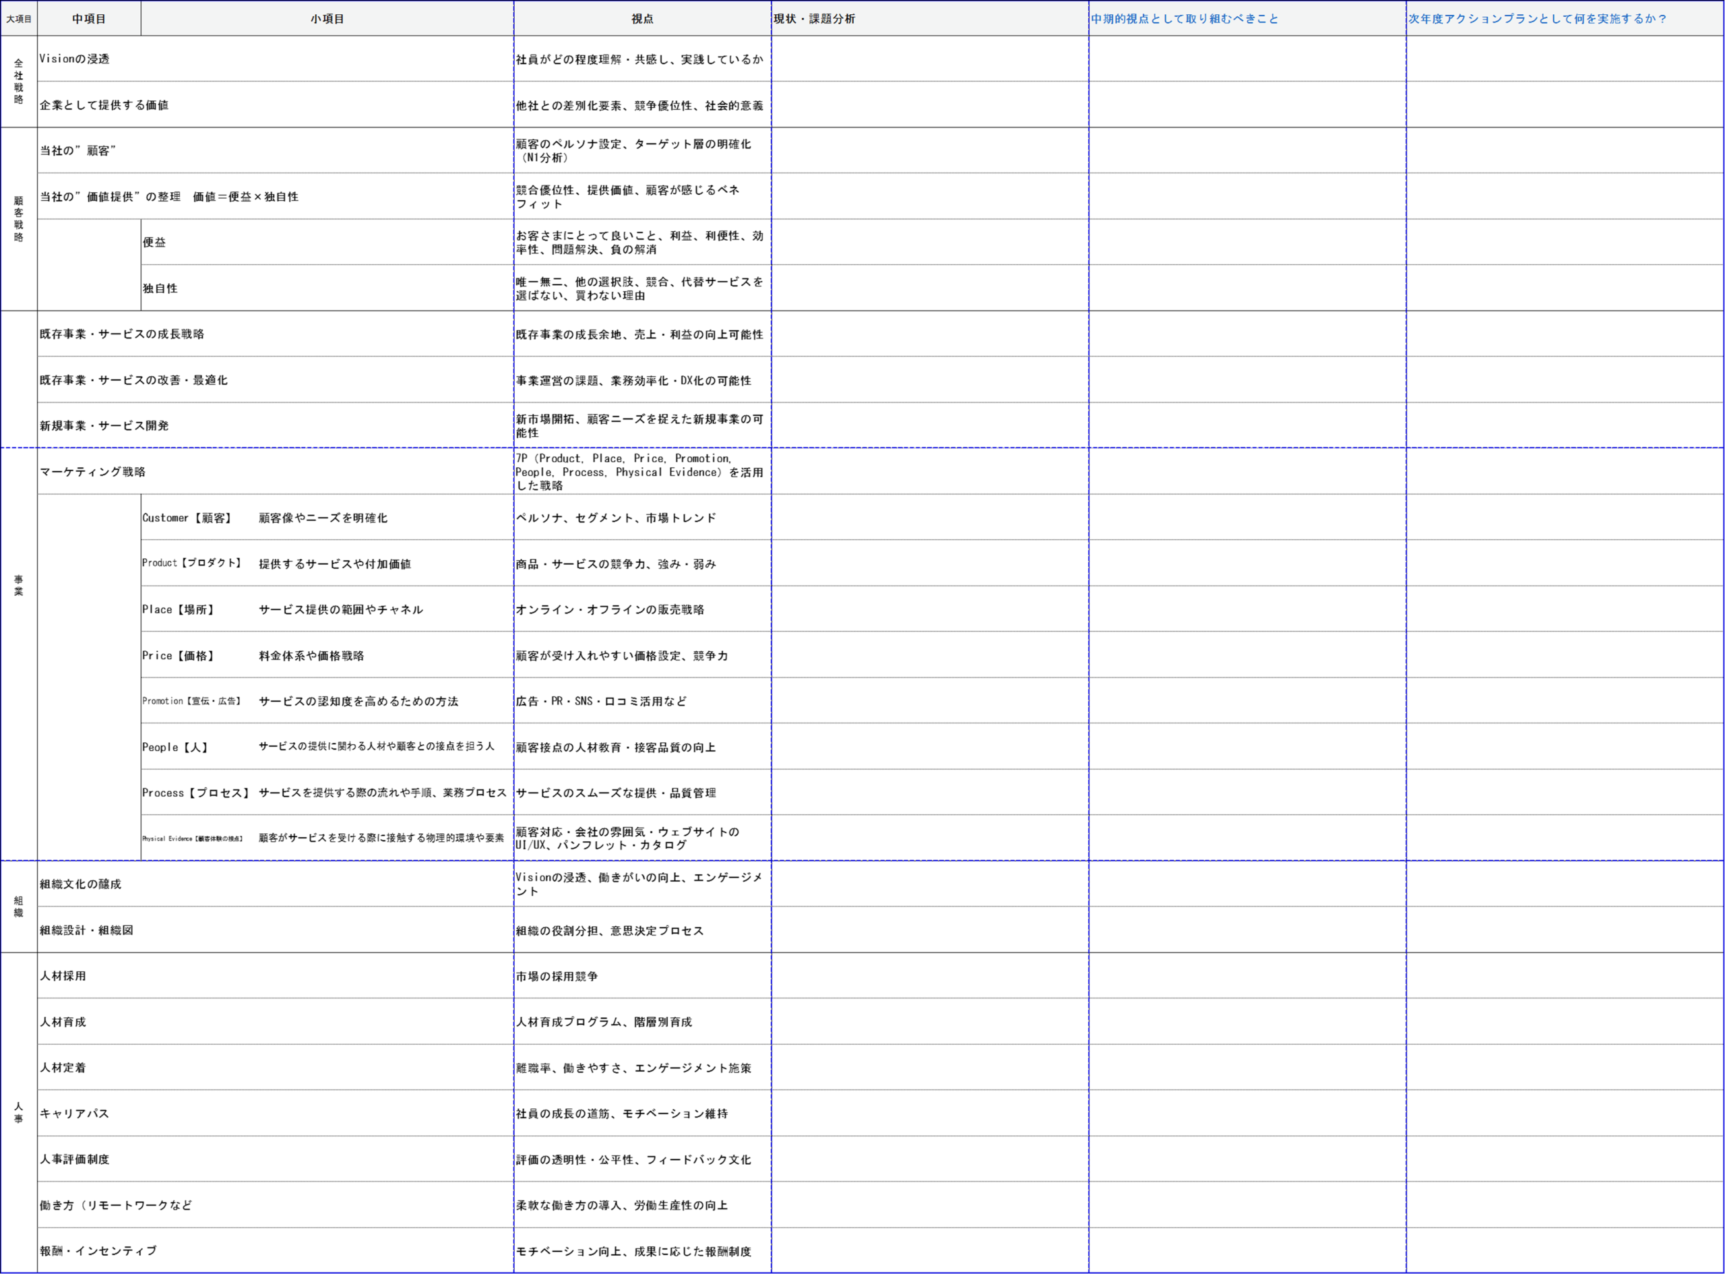Select first cell beneath 小項目 header

point(327,59)
